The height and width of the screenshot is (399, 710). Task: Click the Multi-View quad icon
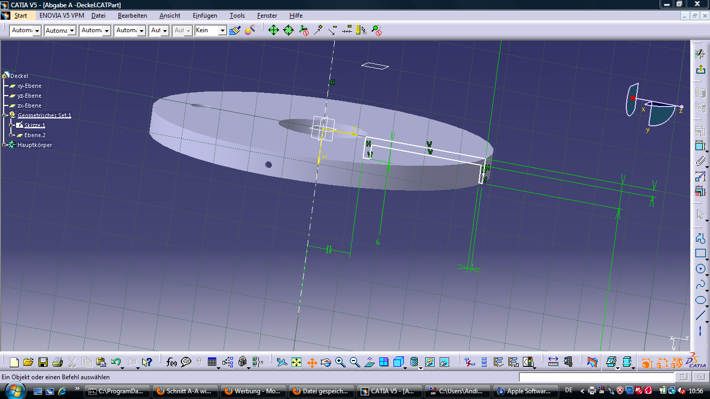pos(384,362)
